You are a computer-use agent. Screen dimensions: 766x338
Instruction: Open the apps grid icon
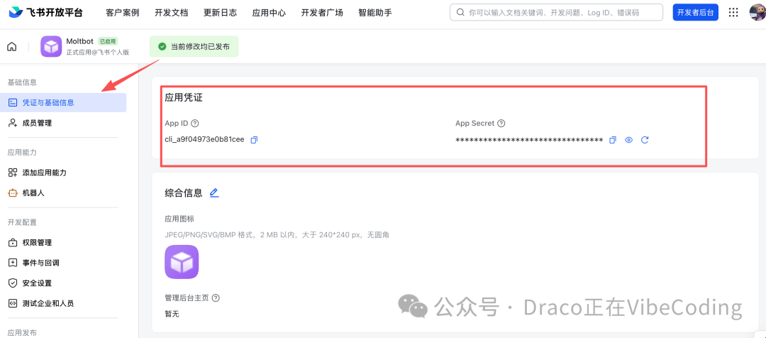tap(733, 12)
